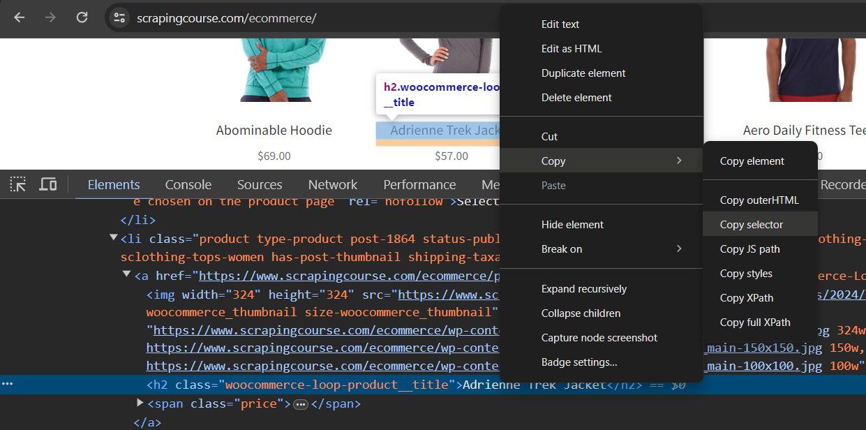Switch to the Console tab

pos(188,184)
